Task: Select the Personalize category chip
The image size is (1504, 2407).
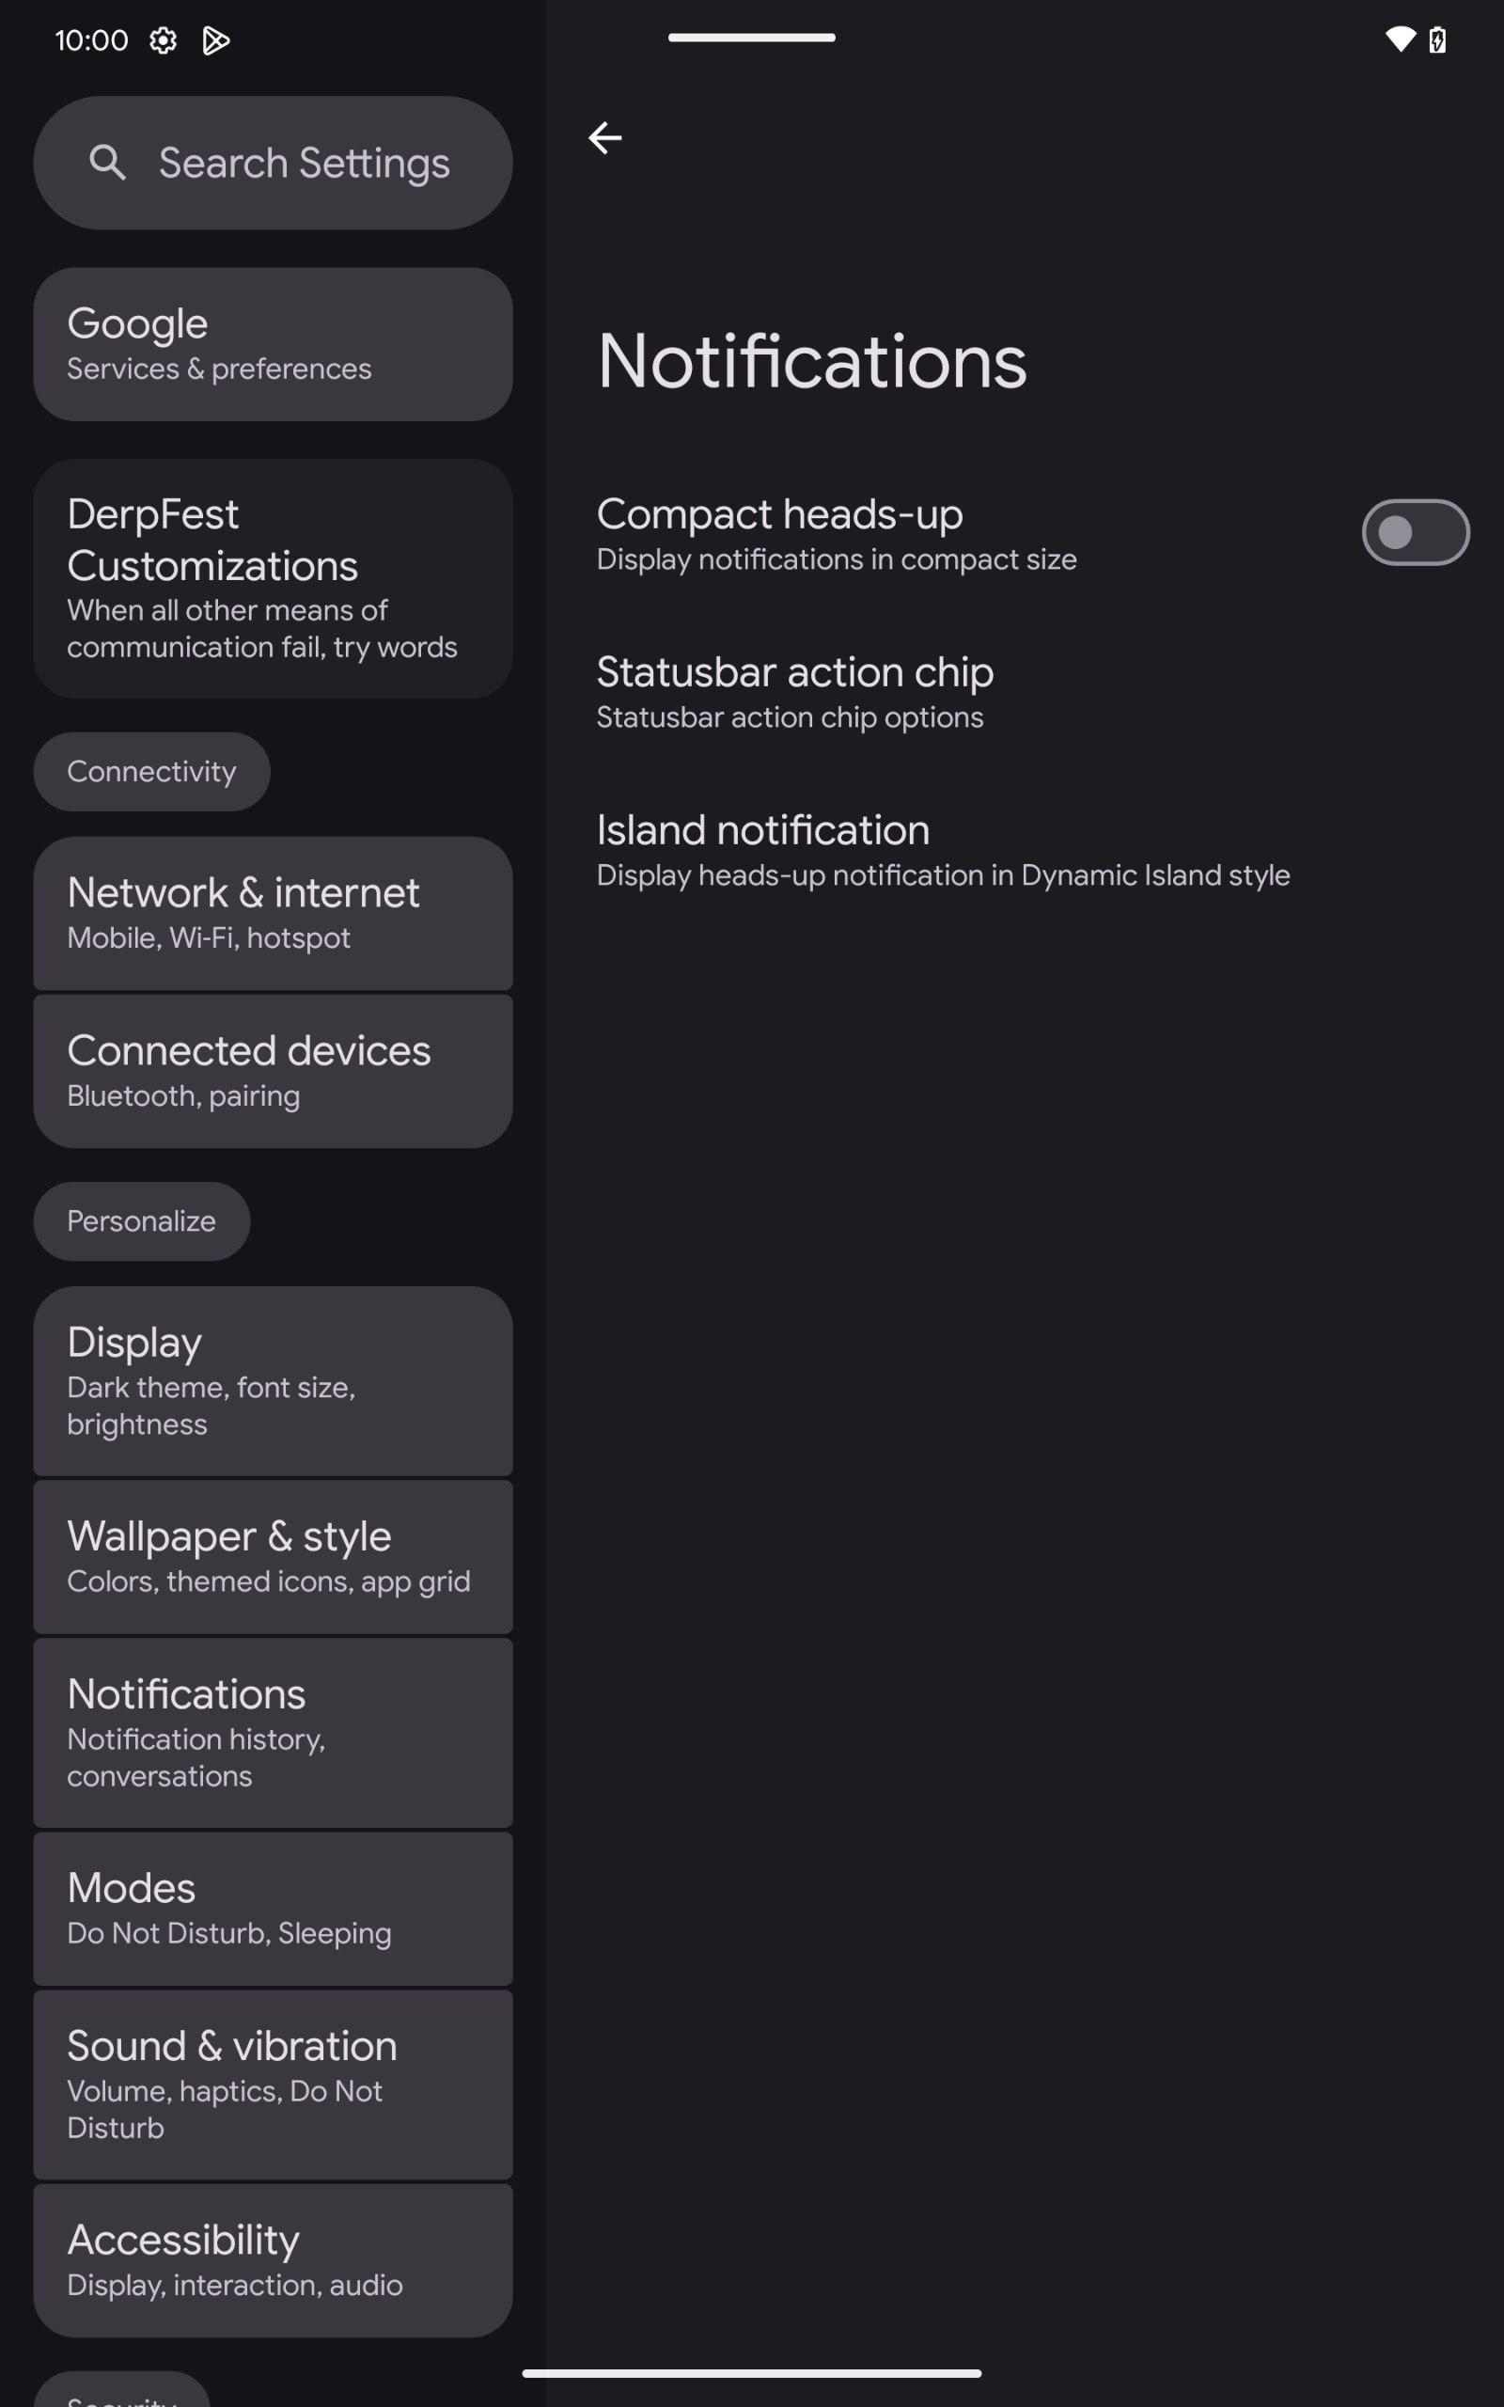Action: click(141, 1221)
